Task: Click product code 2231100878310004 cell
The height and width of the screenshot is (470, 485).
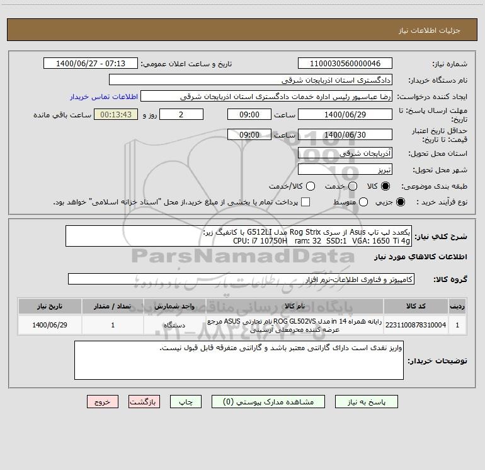Action: click(416, 325)
